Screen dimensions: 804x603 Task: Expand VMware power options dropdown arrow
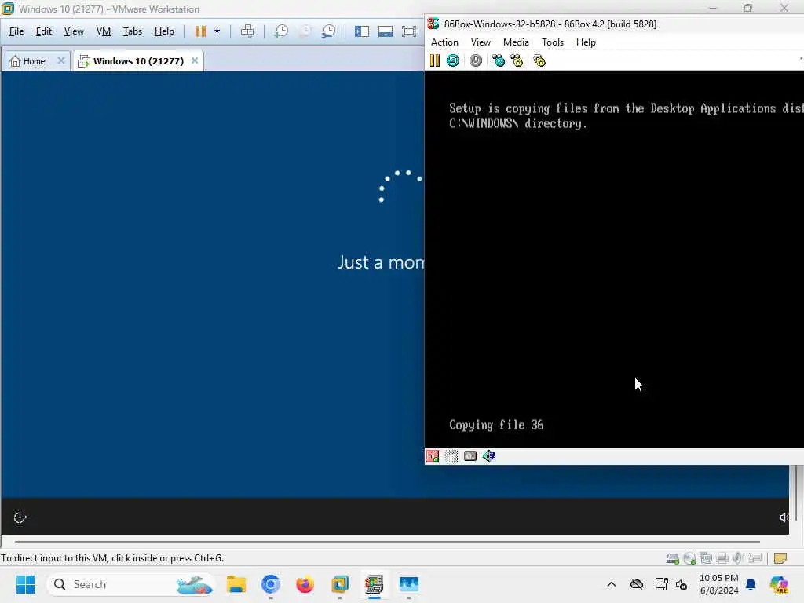click(x=217, y=31)
